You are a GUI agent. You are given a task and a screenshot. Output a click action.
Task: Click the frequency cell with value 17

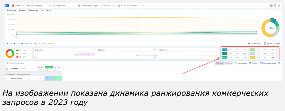coord(40,78)
